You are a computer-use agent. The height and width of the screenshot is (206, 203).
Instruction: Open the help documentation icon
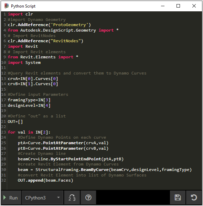click(x=88, y=198)
